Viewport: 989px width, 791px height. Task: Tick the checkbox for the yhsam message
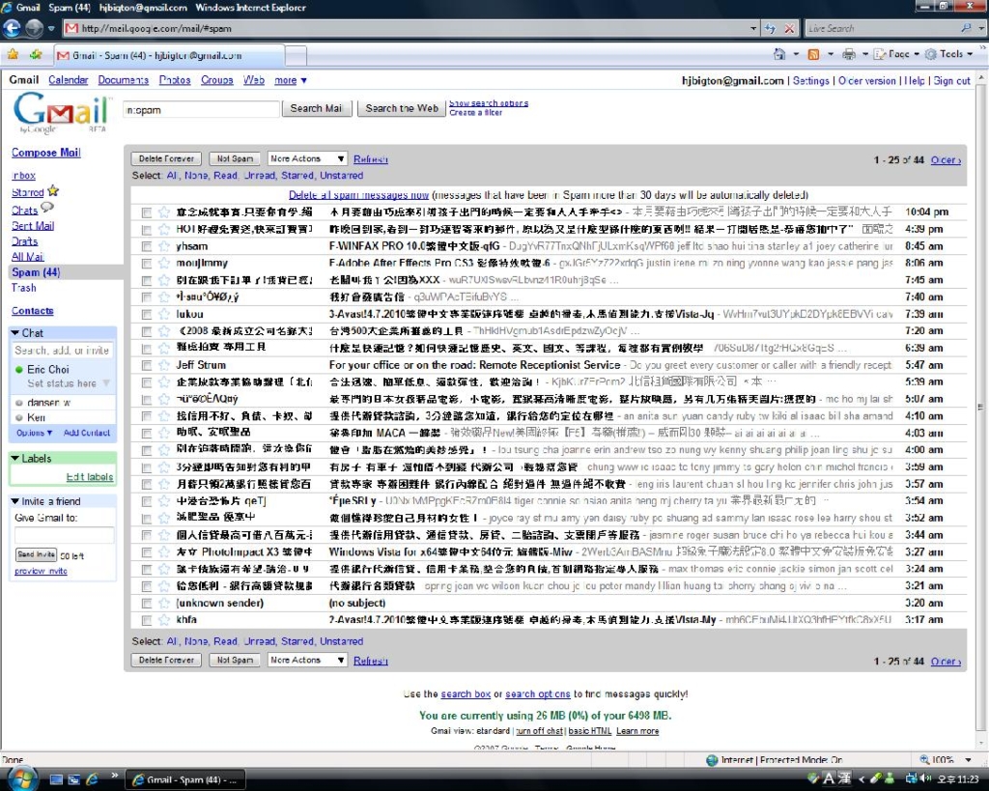pyautogui.click(x=147, y=246)
